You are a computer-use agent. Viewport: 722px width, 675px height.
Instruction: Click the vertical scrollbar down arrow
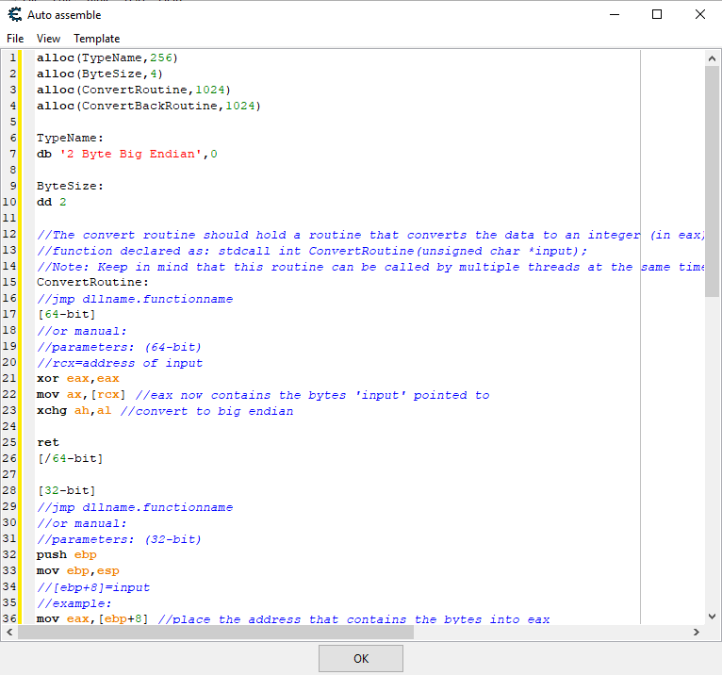(x=713, y=617)
